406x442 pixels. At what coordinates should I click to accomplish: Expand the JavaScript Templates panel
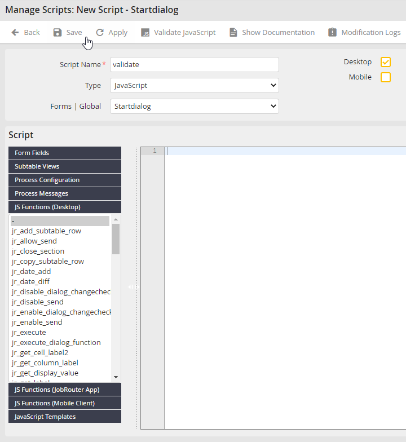pyautogui.click(x=65, y=417)
